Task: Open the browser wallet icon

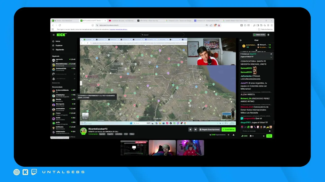Action: tap(261, 25)
